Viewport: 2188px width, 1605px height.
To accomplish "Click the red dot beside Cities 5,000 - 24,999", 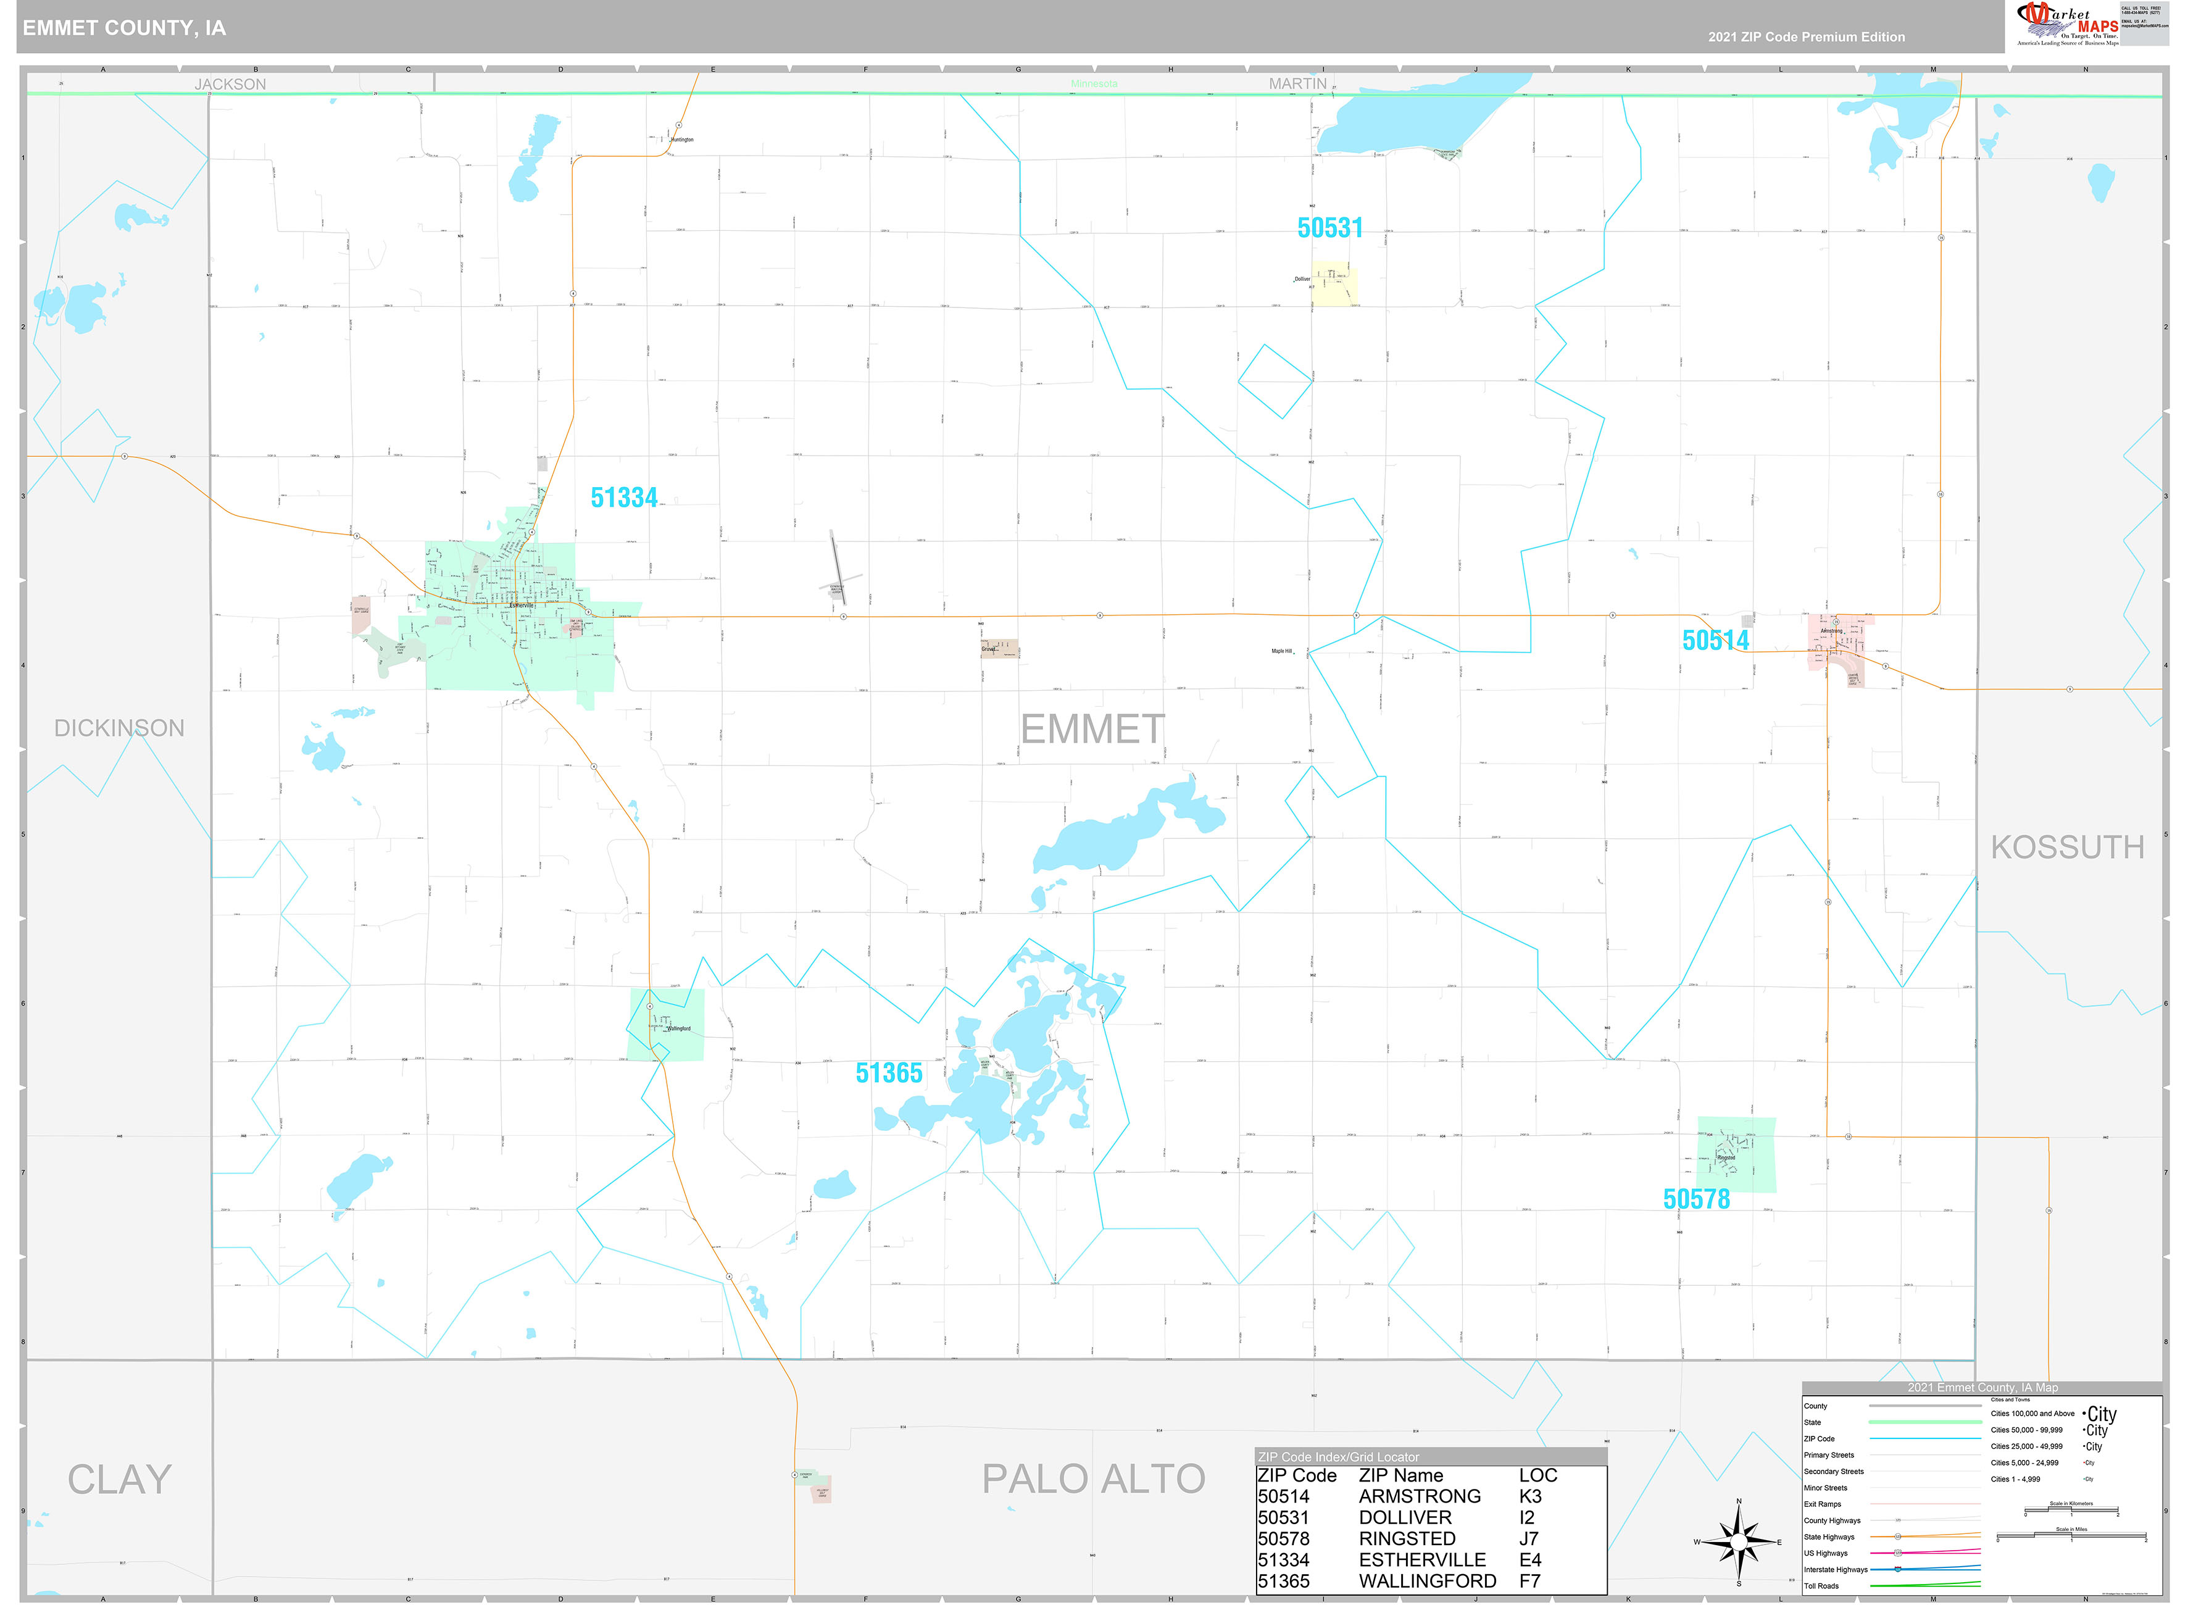I will pyautogui.click(x=2084, y=1463).
